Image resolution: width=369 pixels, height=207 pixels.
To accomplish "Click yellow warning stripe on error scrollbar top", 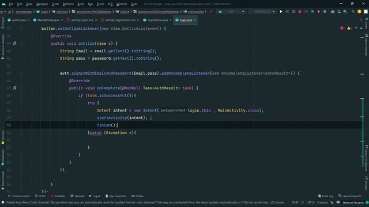I will point(362,37).
